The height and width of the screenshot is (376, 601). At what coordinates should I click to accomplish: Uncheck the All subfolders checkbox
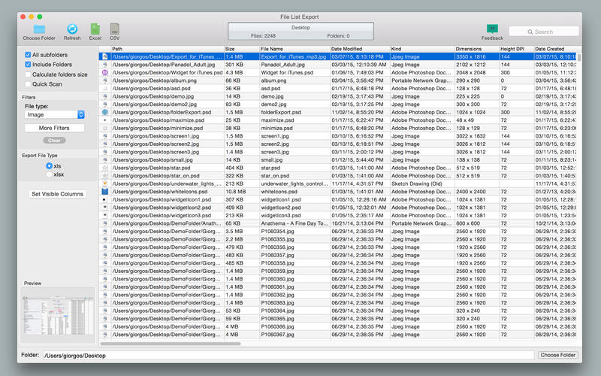click(28, 55)
